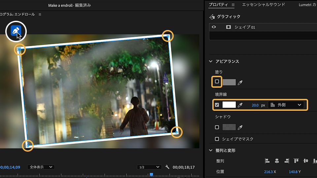
Task: Hide the シェイプ 01 layer with eye icon
Action: click(x=214, y=27)
